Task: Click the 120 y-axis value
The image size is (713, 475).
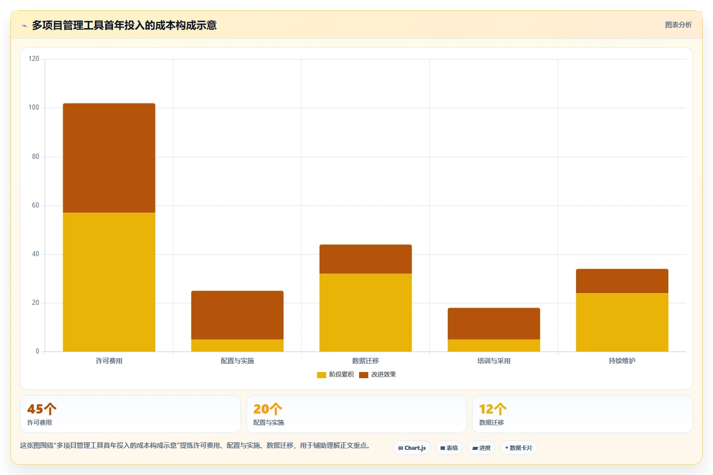Action: point(34,59)
